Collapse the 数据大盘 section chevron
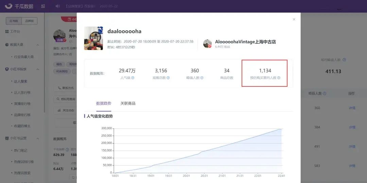The image size is (367, 183). coord(38,45)
